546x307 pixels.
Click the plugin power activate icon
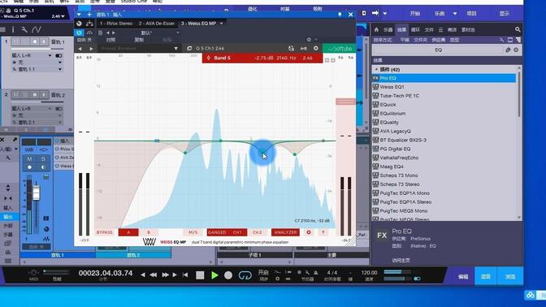79,32
